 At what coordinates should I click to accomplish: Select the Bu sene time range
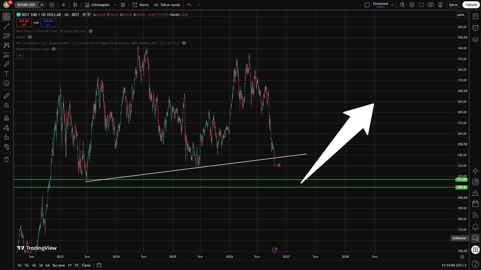tap(59, 265)
